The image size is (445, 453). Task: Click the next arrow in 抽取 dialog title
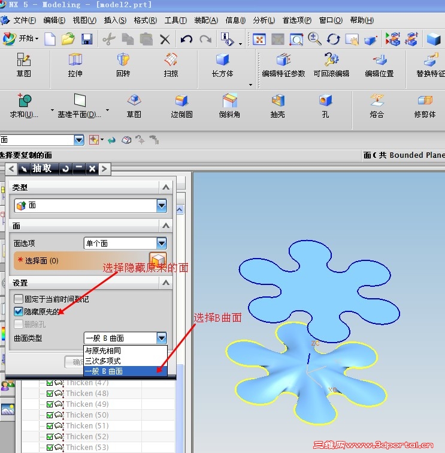click(x=105, y=169)
